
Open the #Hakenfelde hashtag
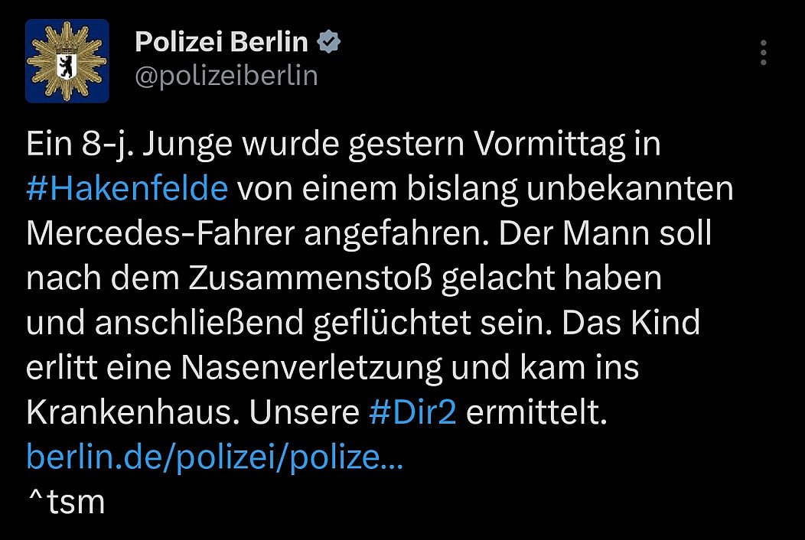(x=127, y=190)
